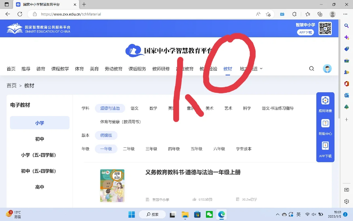
Task: Expand the 地方频道 dropdown menu
Action: [251, 69]
